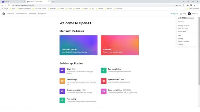
Task: Click the Personal organization entry in account menu
Action: (x=181, y=22)
